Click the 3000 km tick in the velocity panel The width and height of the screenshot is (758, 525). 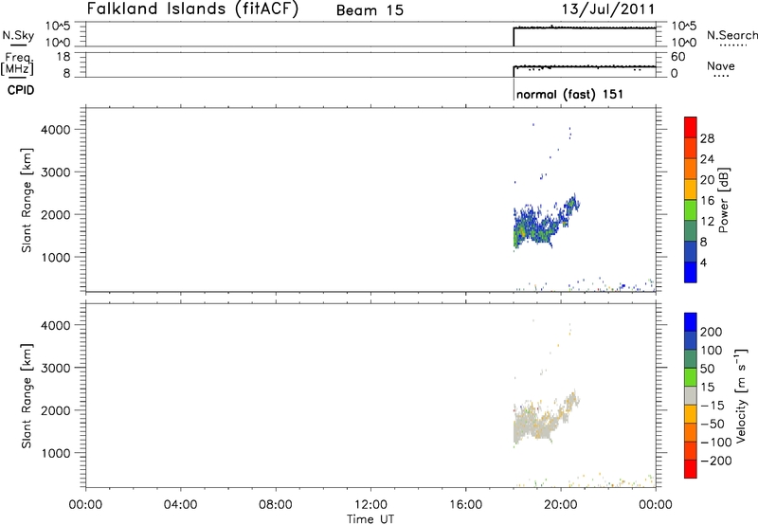pos(56,368)
